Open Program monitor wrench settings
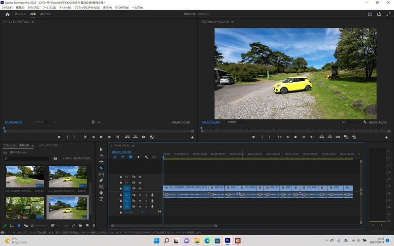This screenshot has height=246, width=394. click(364, 122)
